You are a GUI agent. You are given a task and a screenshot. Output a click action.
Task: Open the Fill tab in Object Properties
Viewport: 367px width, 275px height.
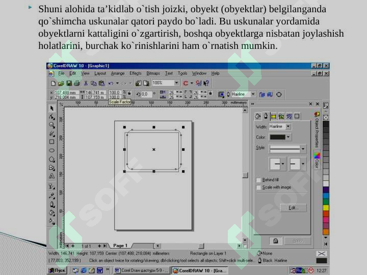point(258,116)
